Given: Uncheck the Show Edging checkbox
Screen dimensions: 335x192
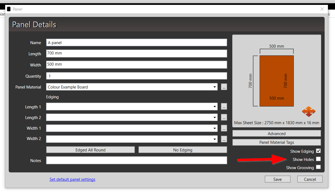Looking at the screenshot, I should 318,151.
